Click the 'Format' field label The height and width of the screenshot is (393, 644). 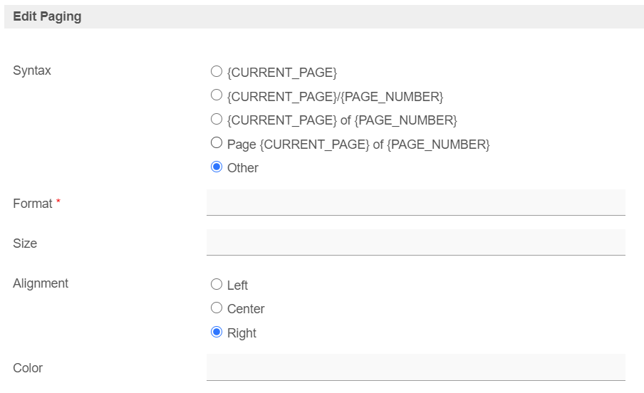click(x=32, y=204)
